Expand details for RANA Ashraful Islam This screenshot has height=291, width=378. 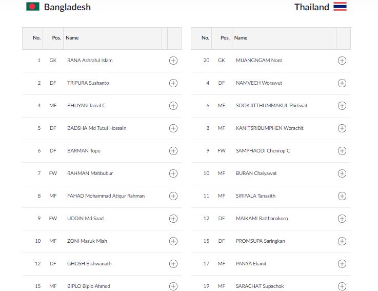coord(173,61)
